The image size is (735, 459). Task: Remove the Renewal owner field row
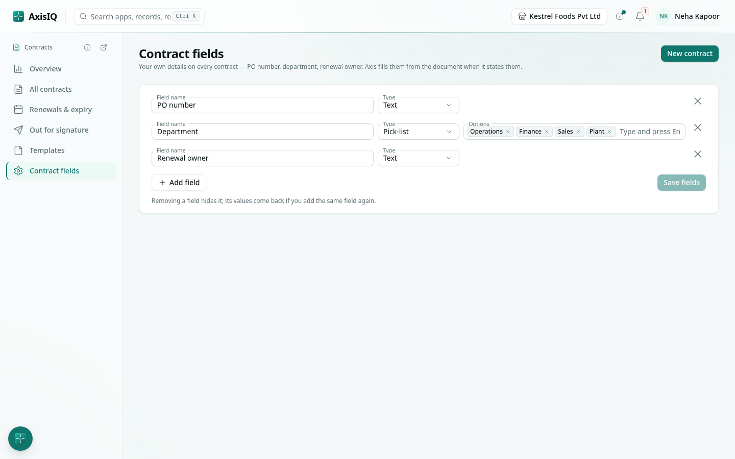point(698,154)
